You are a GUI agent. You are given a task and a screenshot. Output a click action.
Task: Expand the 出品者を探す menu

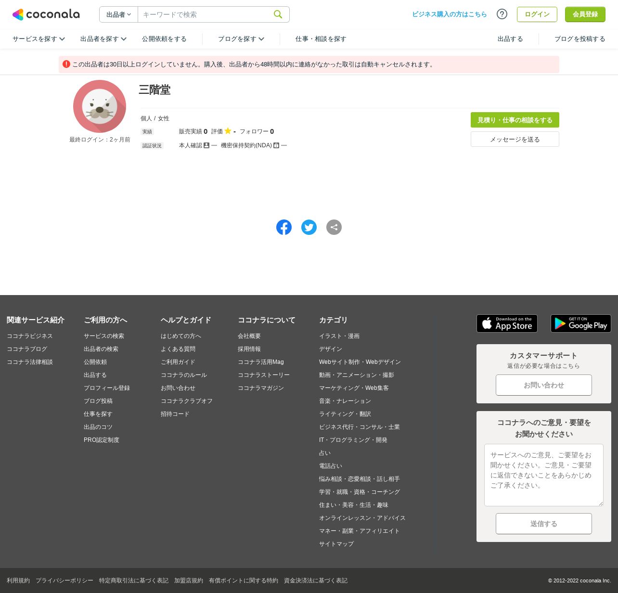coord(103,39)
